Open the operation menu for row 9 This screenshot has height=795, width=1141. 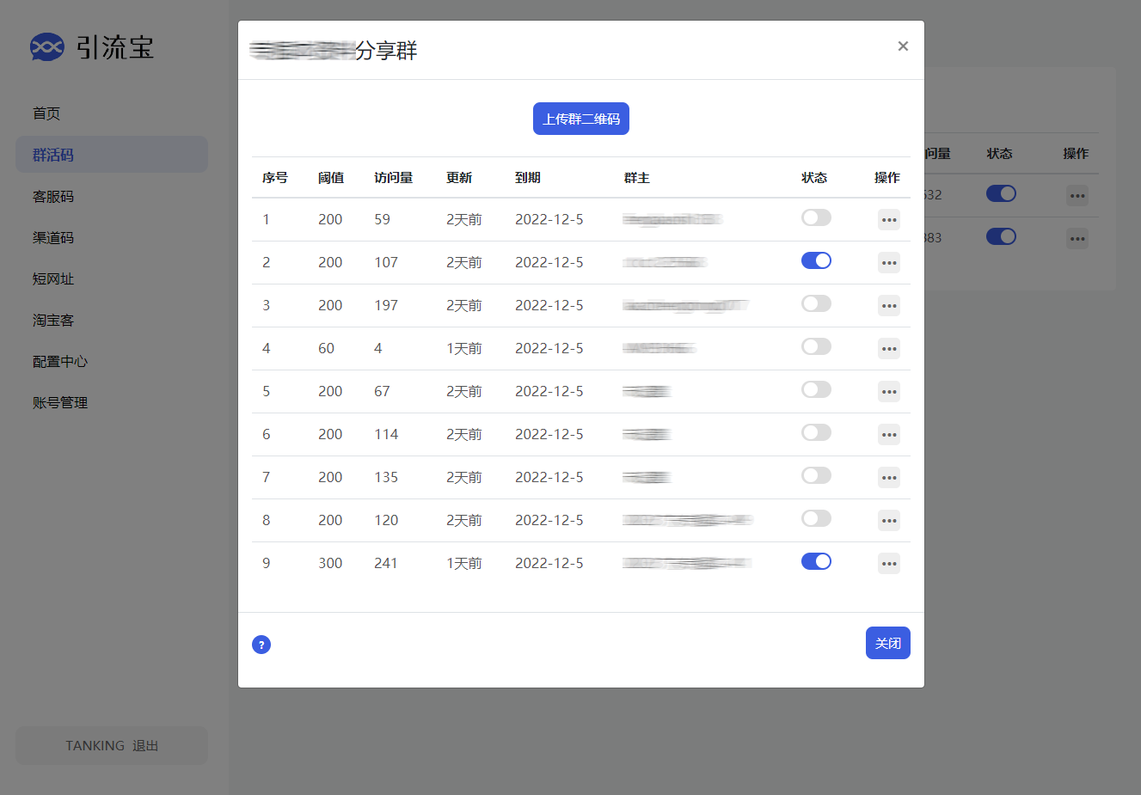point(888,563)
